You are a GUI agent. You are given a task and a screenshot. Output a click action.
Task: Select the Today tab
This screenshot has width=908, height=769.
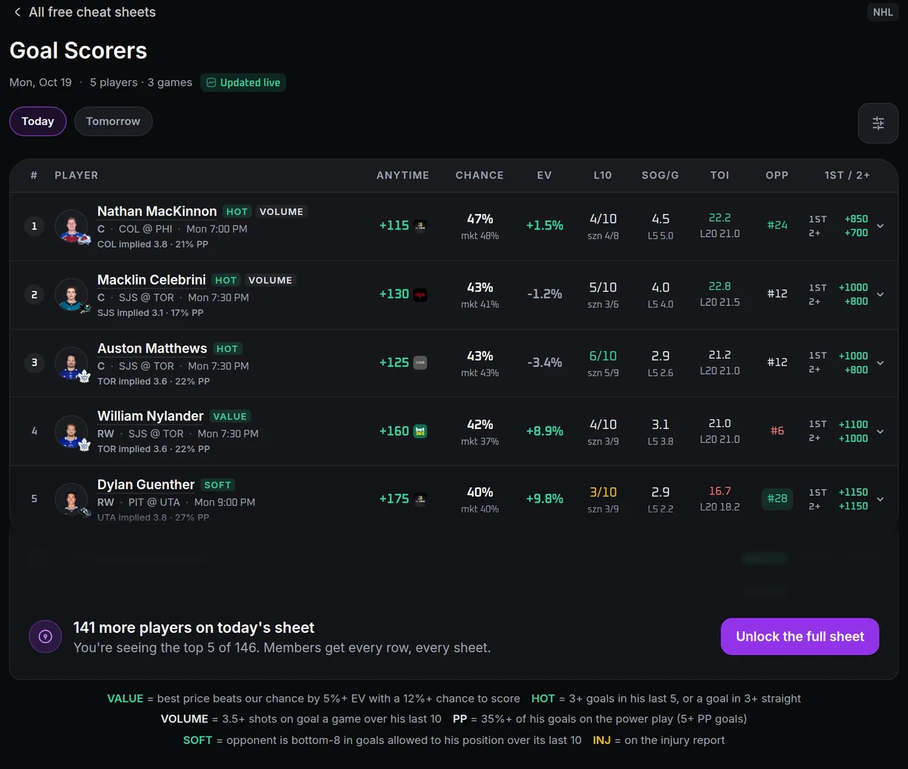click(x=38, y=121)
